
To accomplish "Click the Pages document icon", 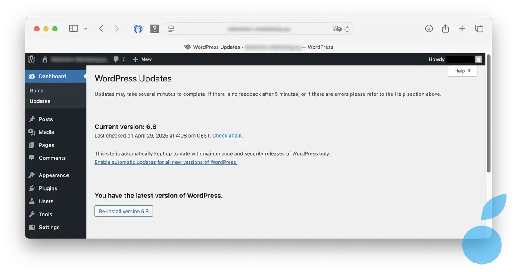I will click(32, 145).
